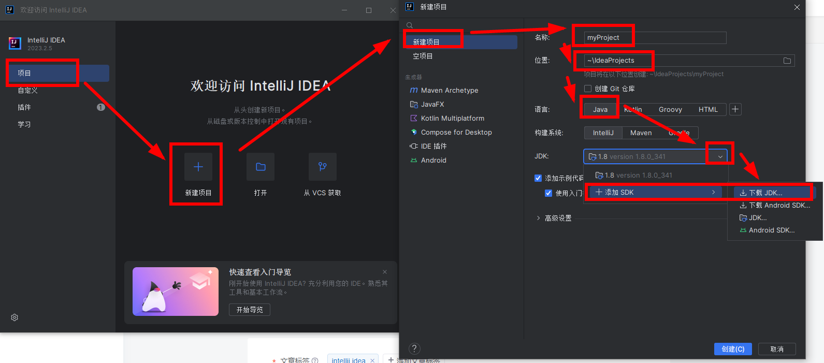Toggle the 使用入门 tips checkbox
This screenshot has width=824, height=363.
point(548,193)
